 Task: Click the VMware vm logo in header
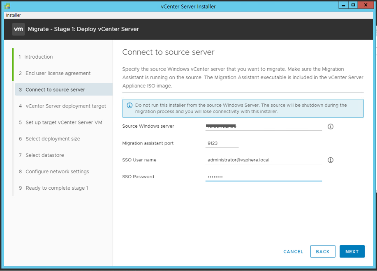(x=19, y=29)
